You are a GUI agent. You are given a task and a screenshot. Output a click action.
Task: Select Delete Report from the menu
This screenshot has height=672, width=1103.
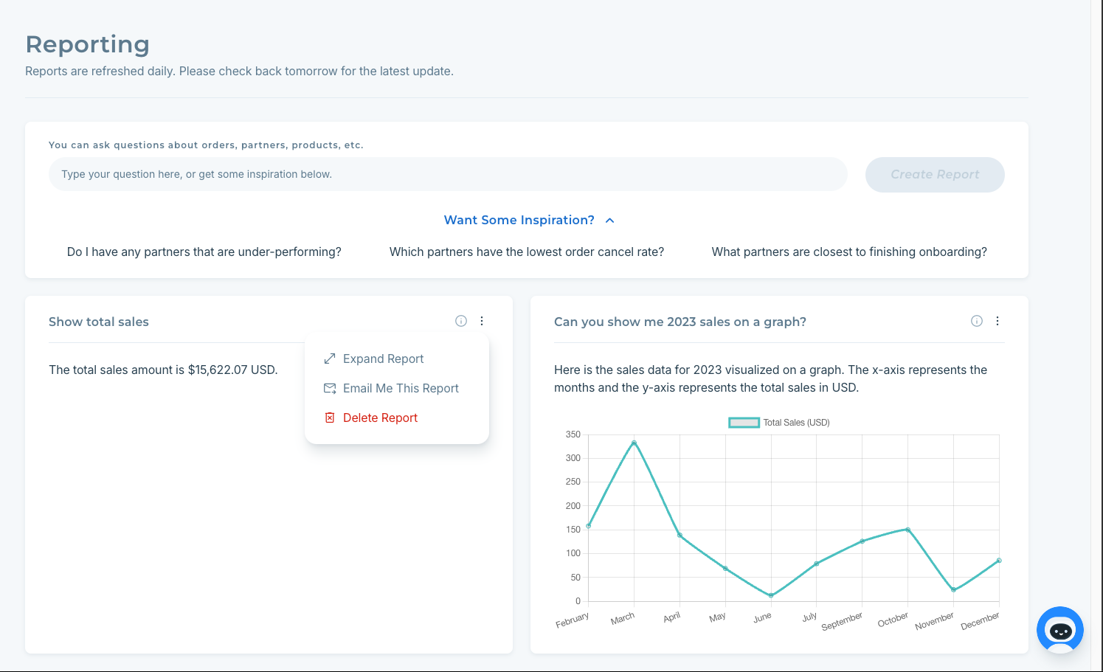[380, 418]
